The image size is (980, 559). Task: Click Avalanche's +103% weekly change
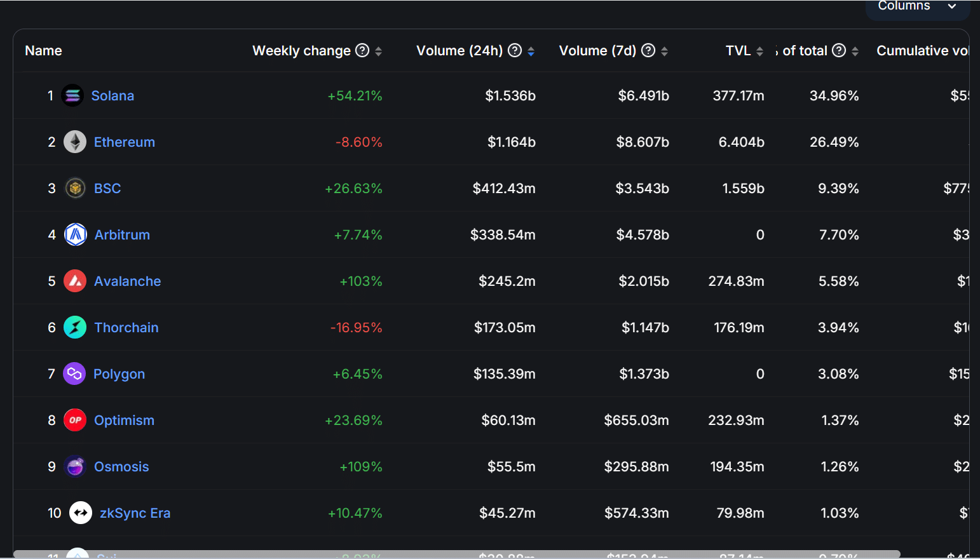[x=361, y=281]
